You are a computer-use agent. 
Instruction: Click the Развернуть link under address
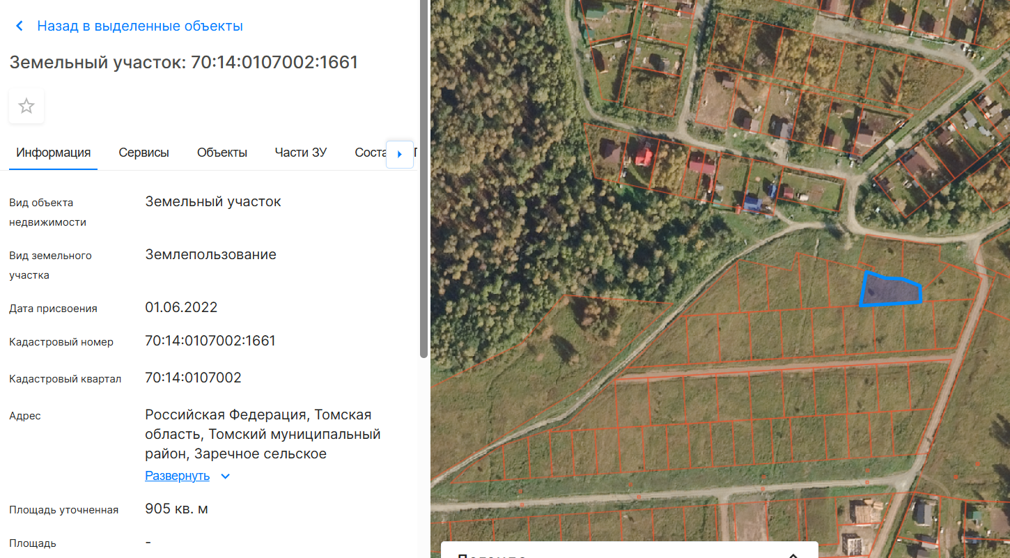click(x=177, y=476)
